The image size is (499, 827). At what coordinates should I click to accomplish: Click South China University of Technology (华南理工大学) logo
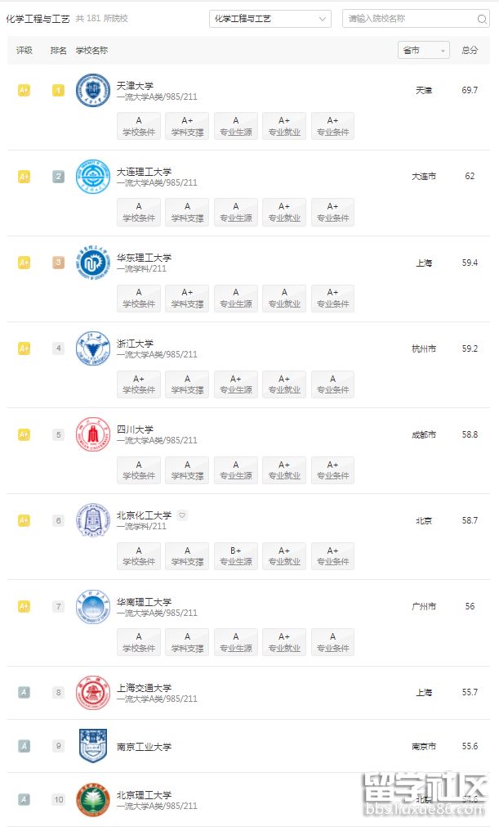click(x=93, y=607)
